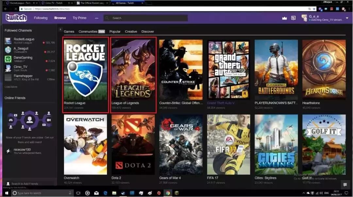Expand the G_e_e account dropdown arrow
The image size is (353, 197).
click(347, 18)
